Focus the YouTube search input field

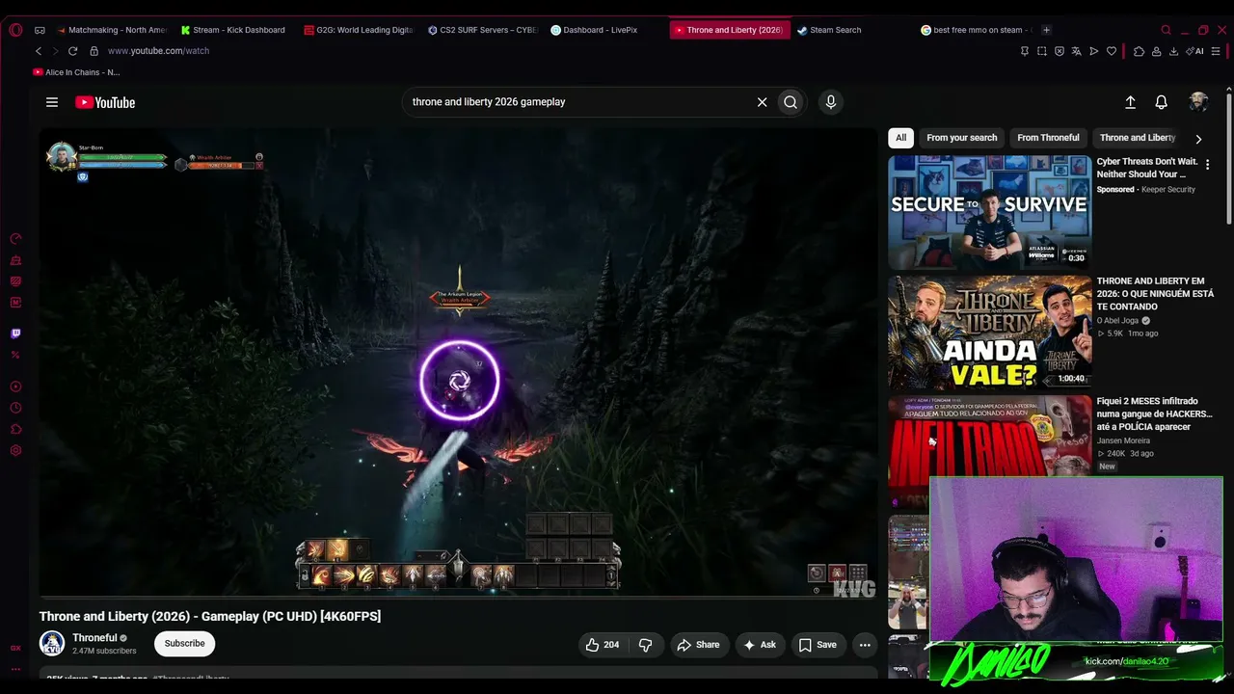581,102
